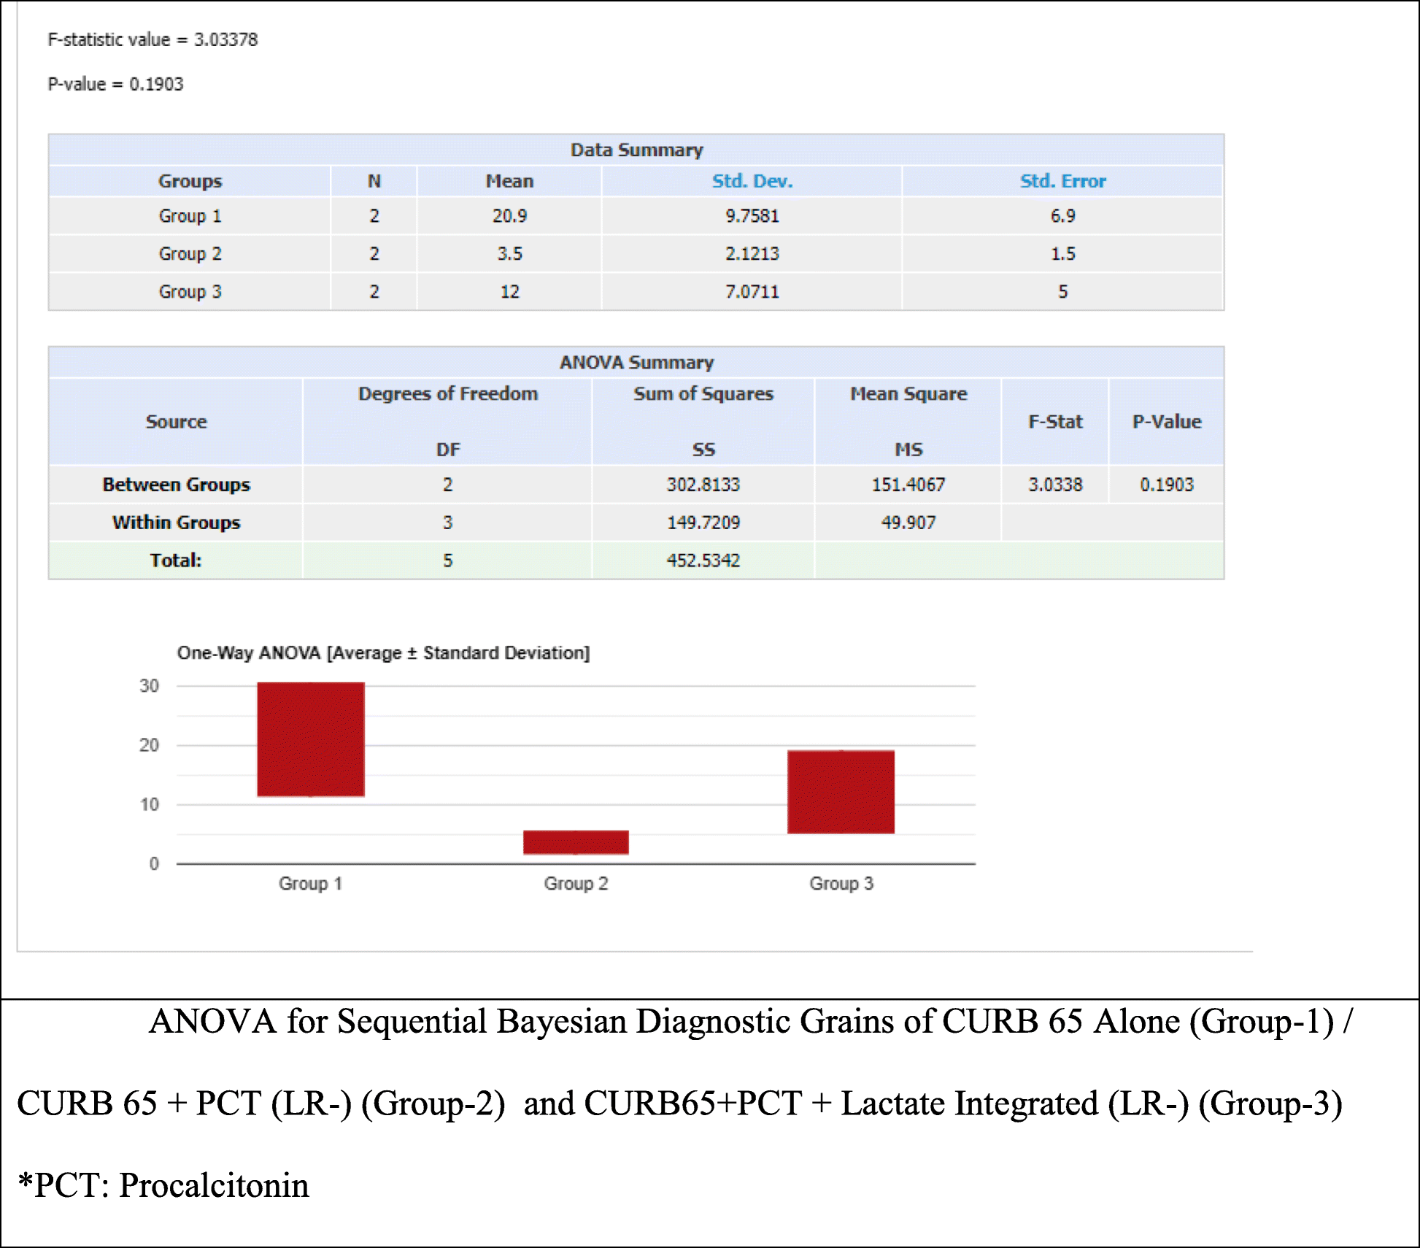1420x1248 pixels.
Task: Click the standard deviation 7.0711
Action: [x=752, y=292]
